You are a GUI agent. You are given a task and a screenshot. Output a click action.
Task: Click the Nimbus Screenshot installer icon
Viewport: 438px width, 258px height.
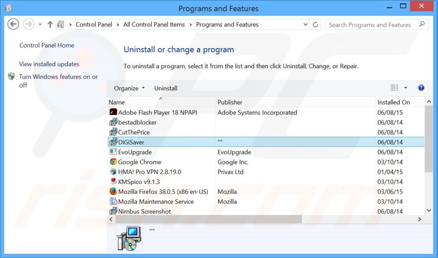pos(113,211)
